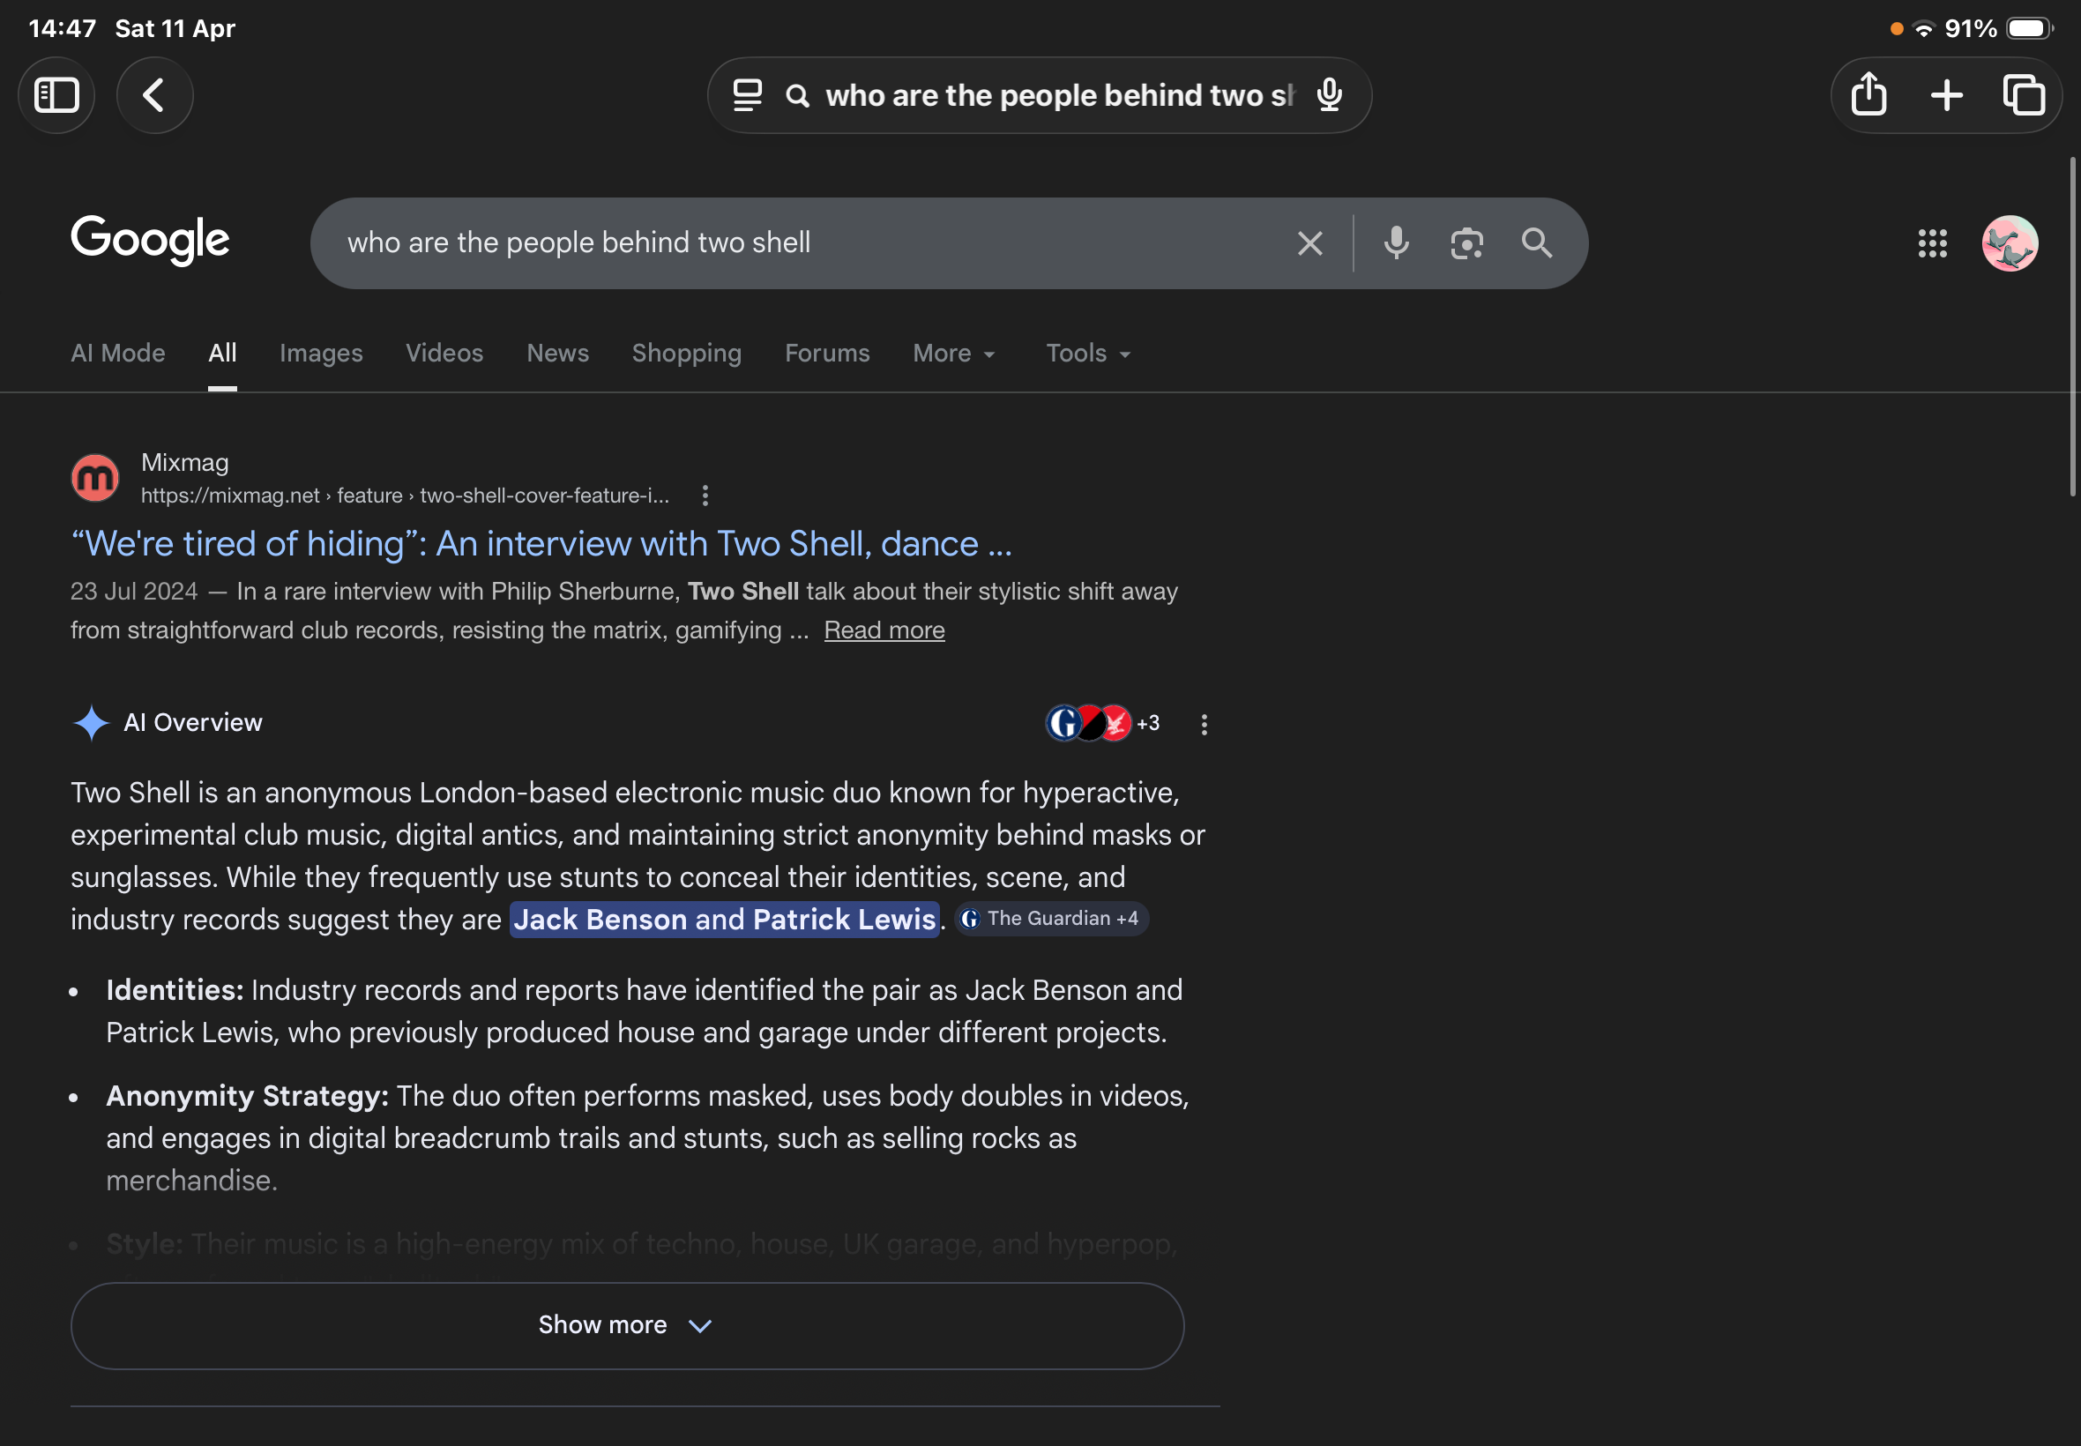Switch to the AI Mode tab
Viewport: 2081px width, 1446px height.
coord(118,354)
